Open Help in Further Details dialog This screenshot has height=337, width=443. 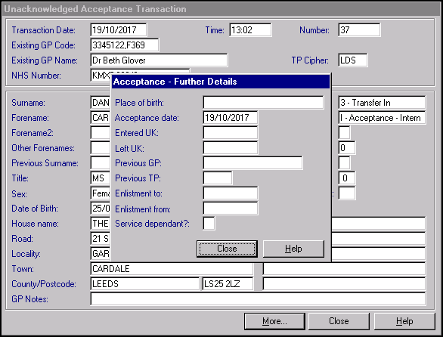(x=293, y=249)
